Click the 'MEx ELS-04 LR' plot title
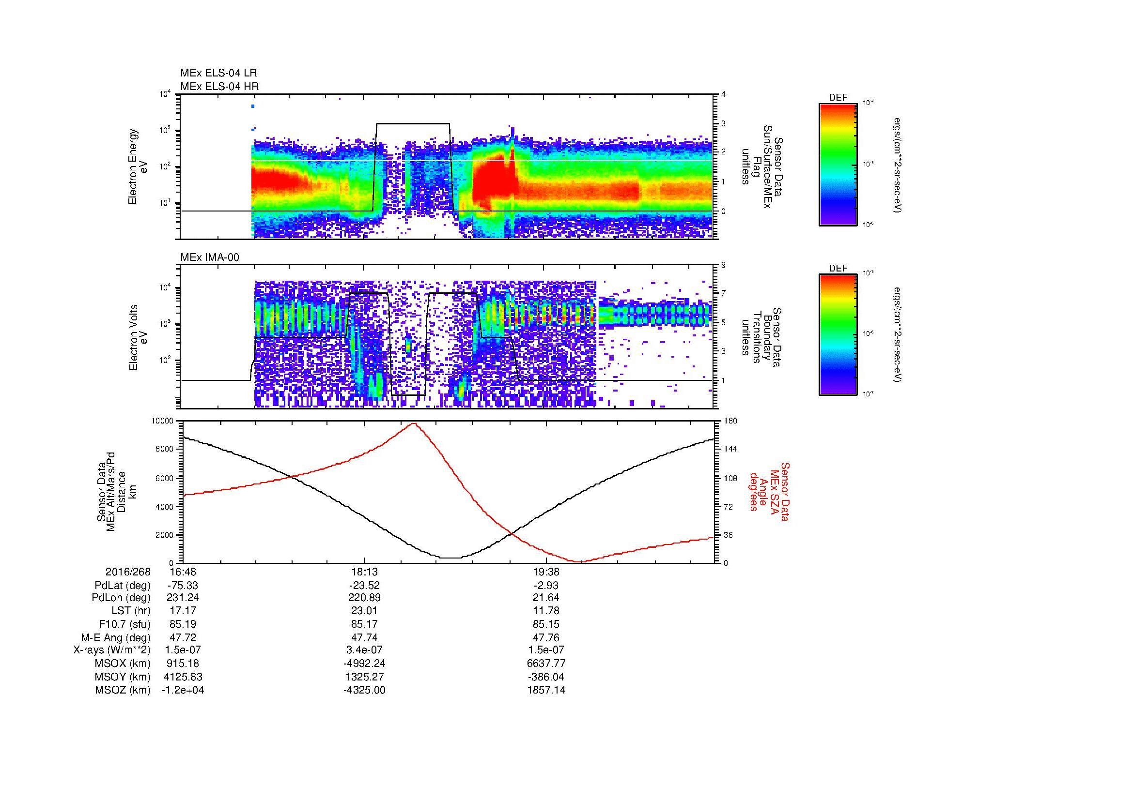This screenshot has width=1133, height=800. tap(218, 73)
